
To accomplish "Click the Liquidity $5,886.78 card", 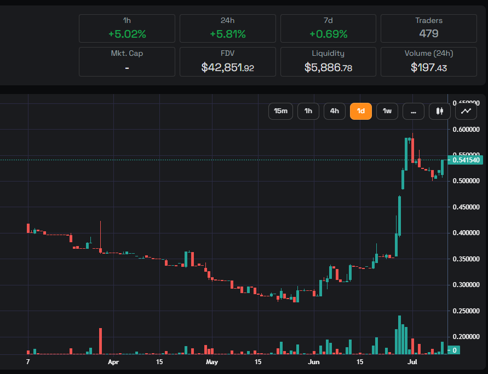I will click(x=328, y=62).
